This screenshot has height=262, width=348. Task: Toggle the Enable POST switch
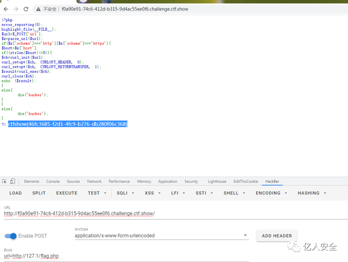[x=10, y=236]
